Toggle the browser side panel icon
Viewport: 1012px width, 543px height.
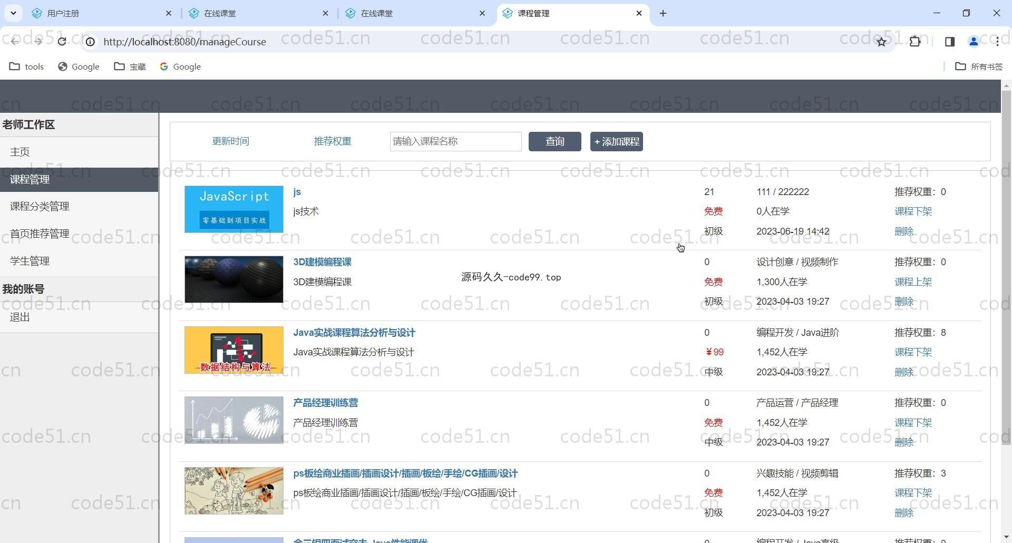click(x=949, y=42)
